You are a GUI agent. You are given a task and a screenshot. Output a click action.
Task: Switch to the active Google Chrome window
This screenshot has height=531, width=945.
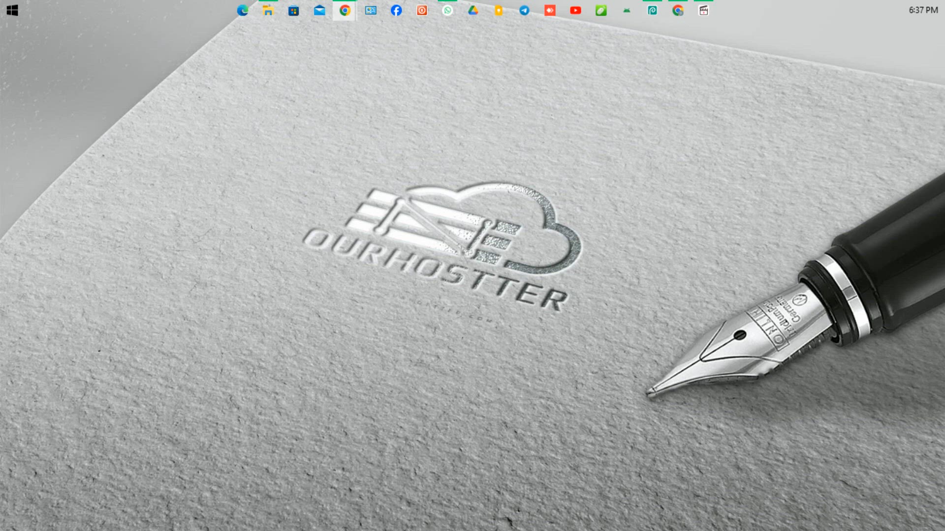pos(345,10)
